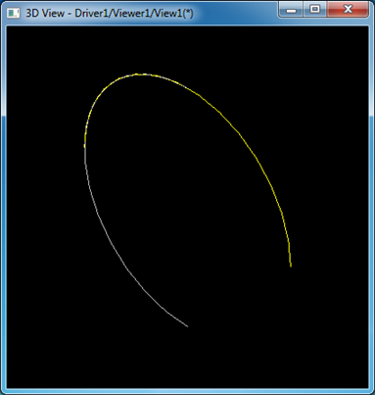Minimize the 3D View window

291,10
